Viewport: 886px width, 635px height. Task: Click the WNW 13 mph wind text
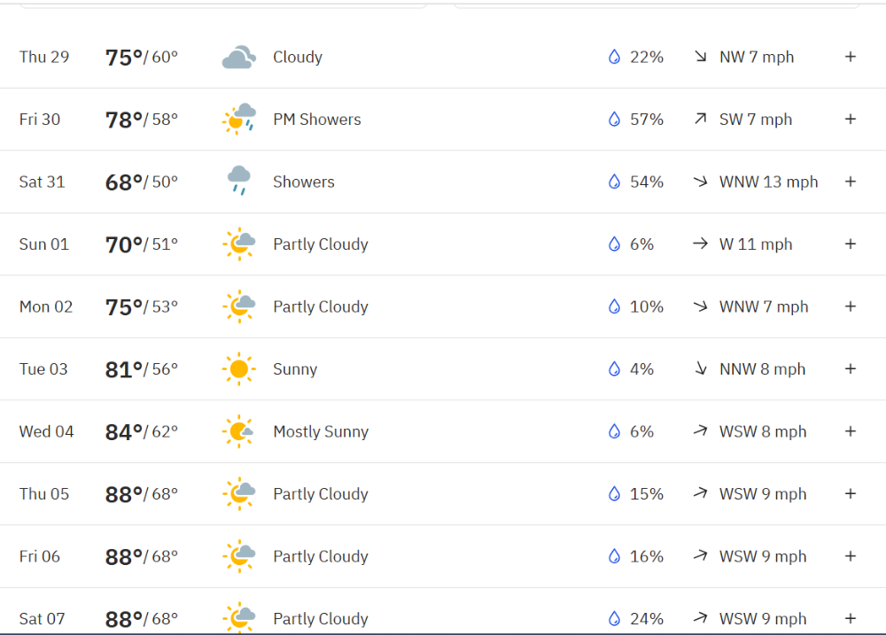pos(768,182)
